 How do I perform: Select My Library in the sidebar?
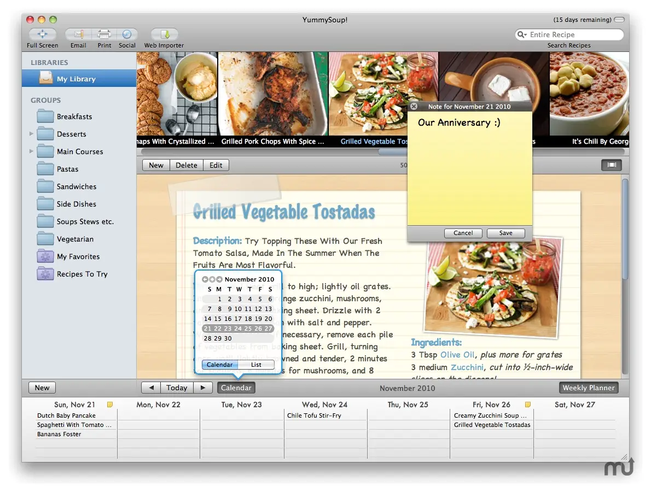click(79, 78)
